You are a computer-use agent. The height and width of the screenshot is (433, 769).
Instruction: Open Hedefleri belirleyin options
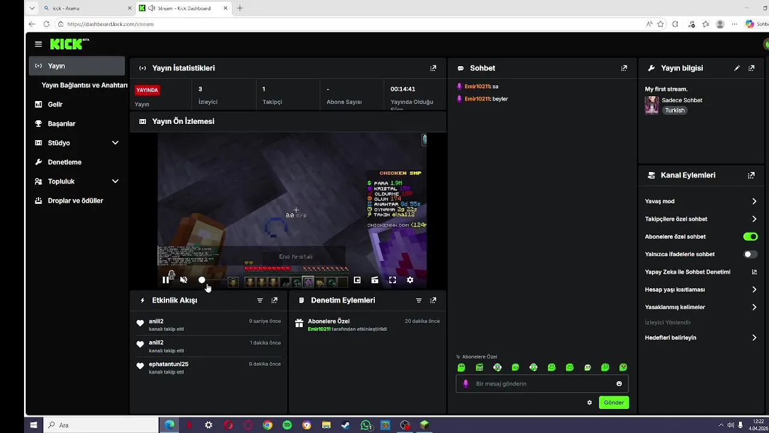(x=701, y=338)
